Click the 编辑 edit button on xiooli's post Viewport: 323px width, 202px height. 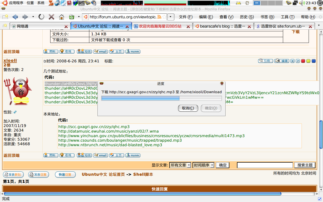coord(282,61)
